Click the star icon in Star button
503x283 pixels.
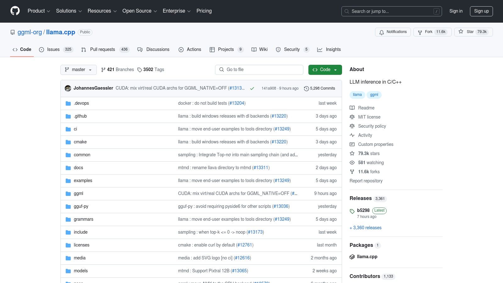tap(461, 32)
